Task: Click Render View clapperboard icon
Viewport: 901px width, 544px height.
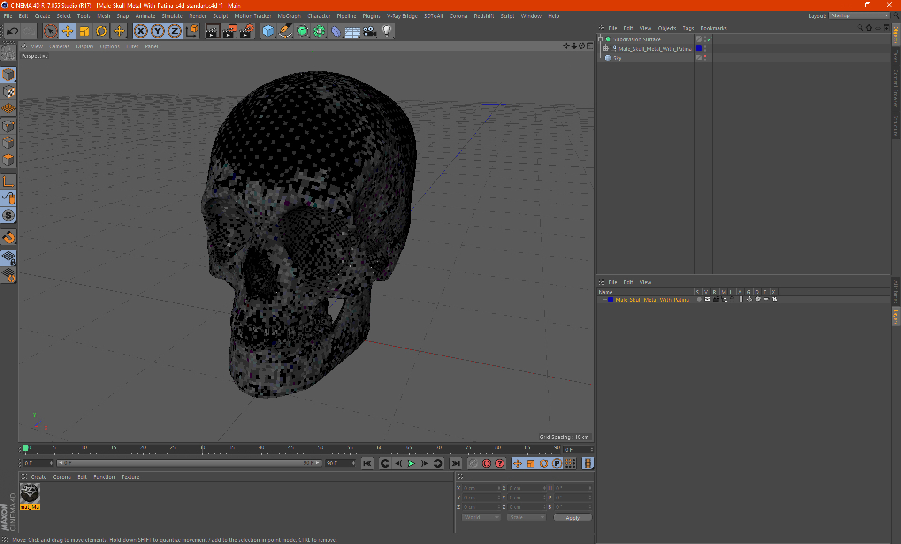Action: click(212, 31)
